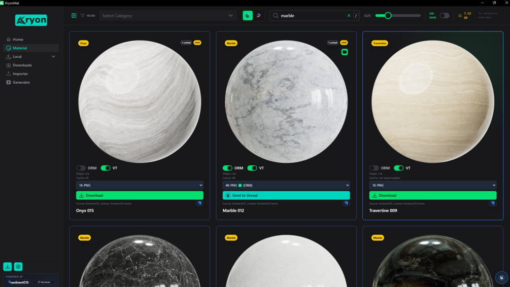Open the 1K-PNG resolution dropdown on Onyx 015

click(x=140, y=185)
